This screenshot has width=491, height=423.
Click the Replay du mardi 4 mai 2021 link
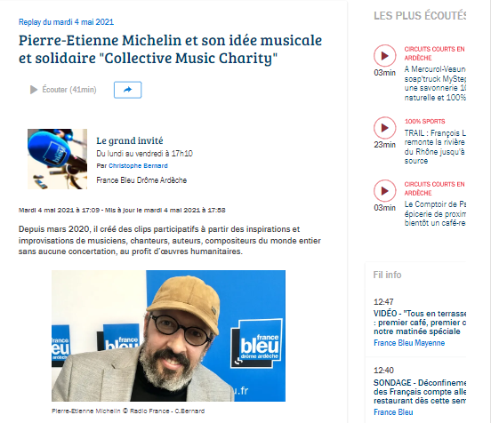(66, 22)
